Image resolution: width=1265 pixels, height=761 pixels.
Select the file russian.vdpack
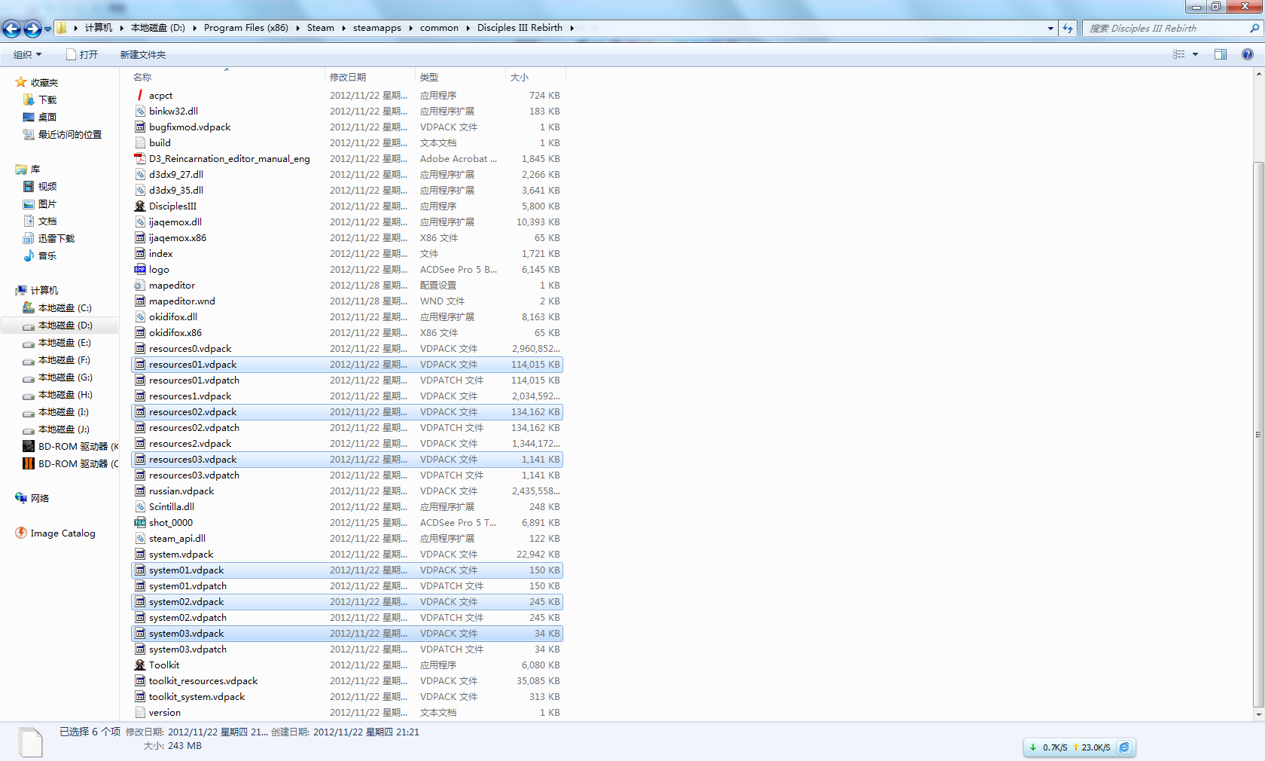347,491
